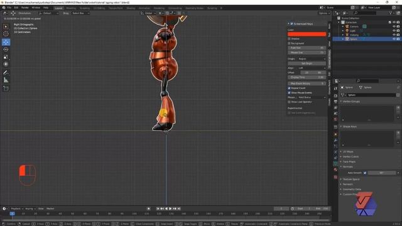Play the animation forward
Viewport: 402px width, 226px height.
click(170, 208)
